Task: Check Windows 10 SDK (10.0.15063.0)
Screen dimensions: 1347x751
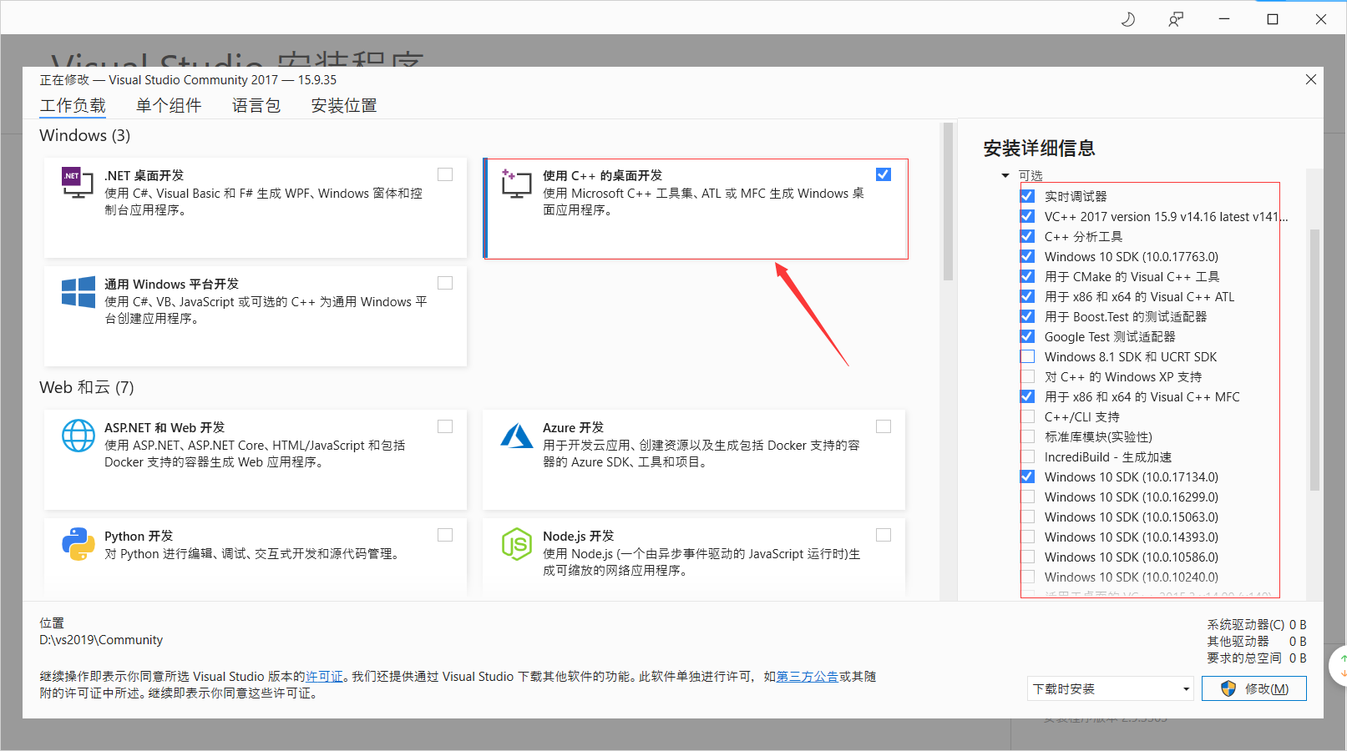Action: pyautogui.click(x=1028, y=517)
